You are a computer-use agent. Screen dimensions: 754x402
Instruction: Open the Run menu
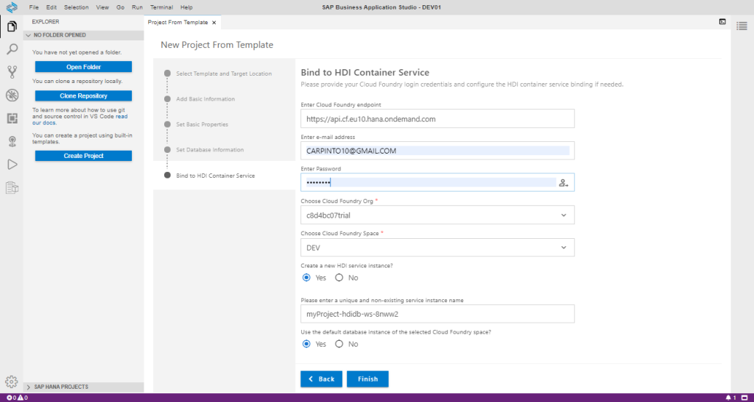(138, 7)
